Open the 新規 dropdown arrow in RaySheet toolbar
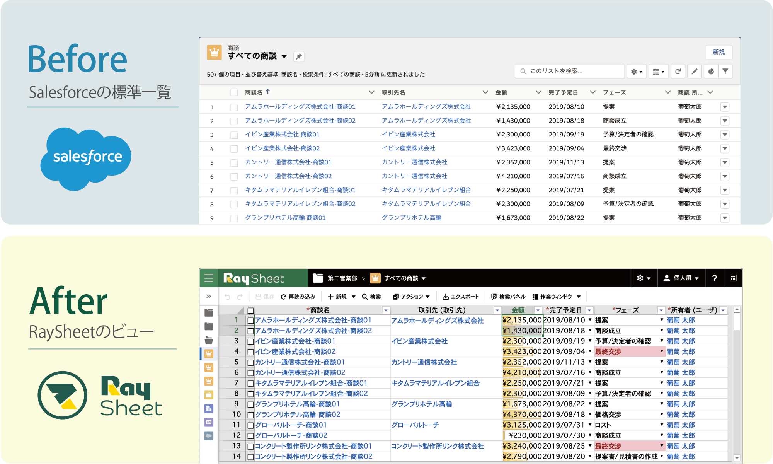 coord(353,297)
